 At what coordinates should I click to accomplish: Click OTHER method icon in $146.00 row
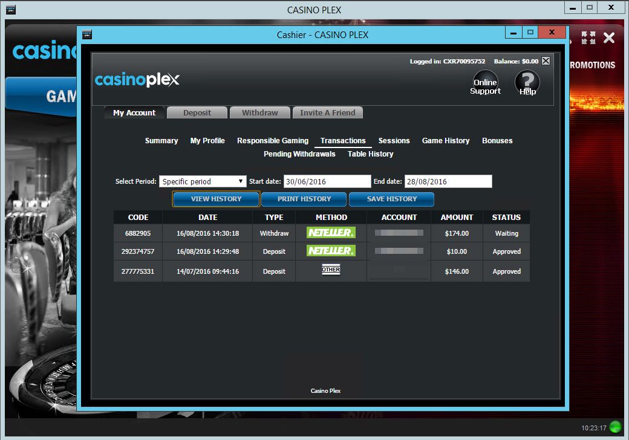tap(331, 270)
